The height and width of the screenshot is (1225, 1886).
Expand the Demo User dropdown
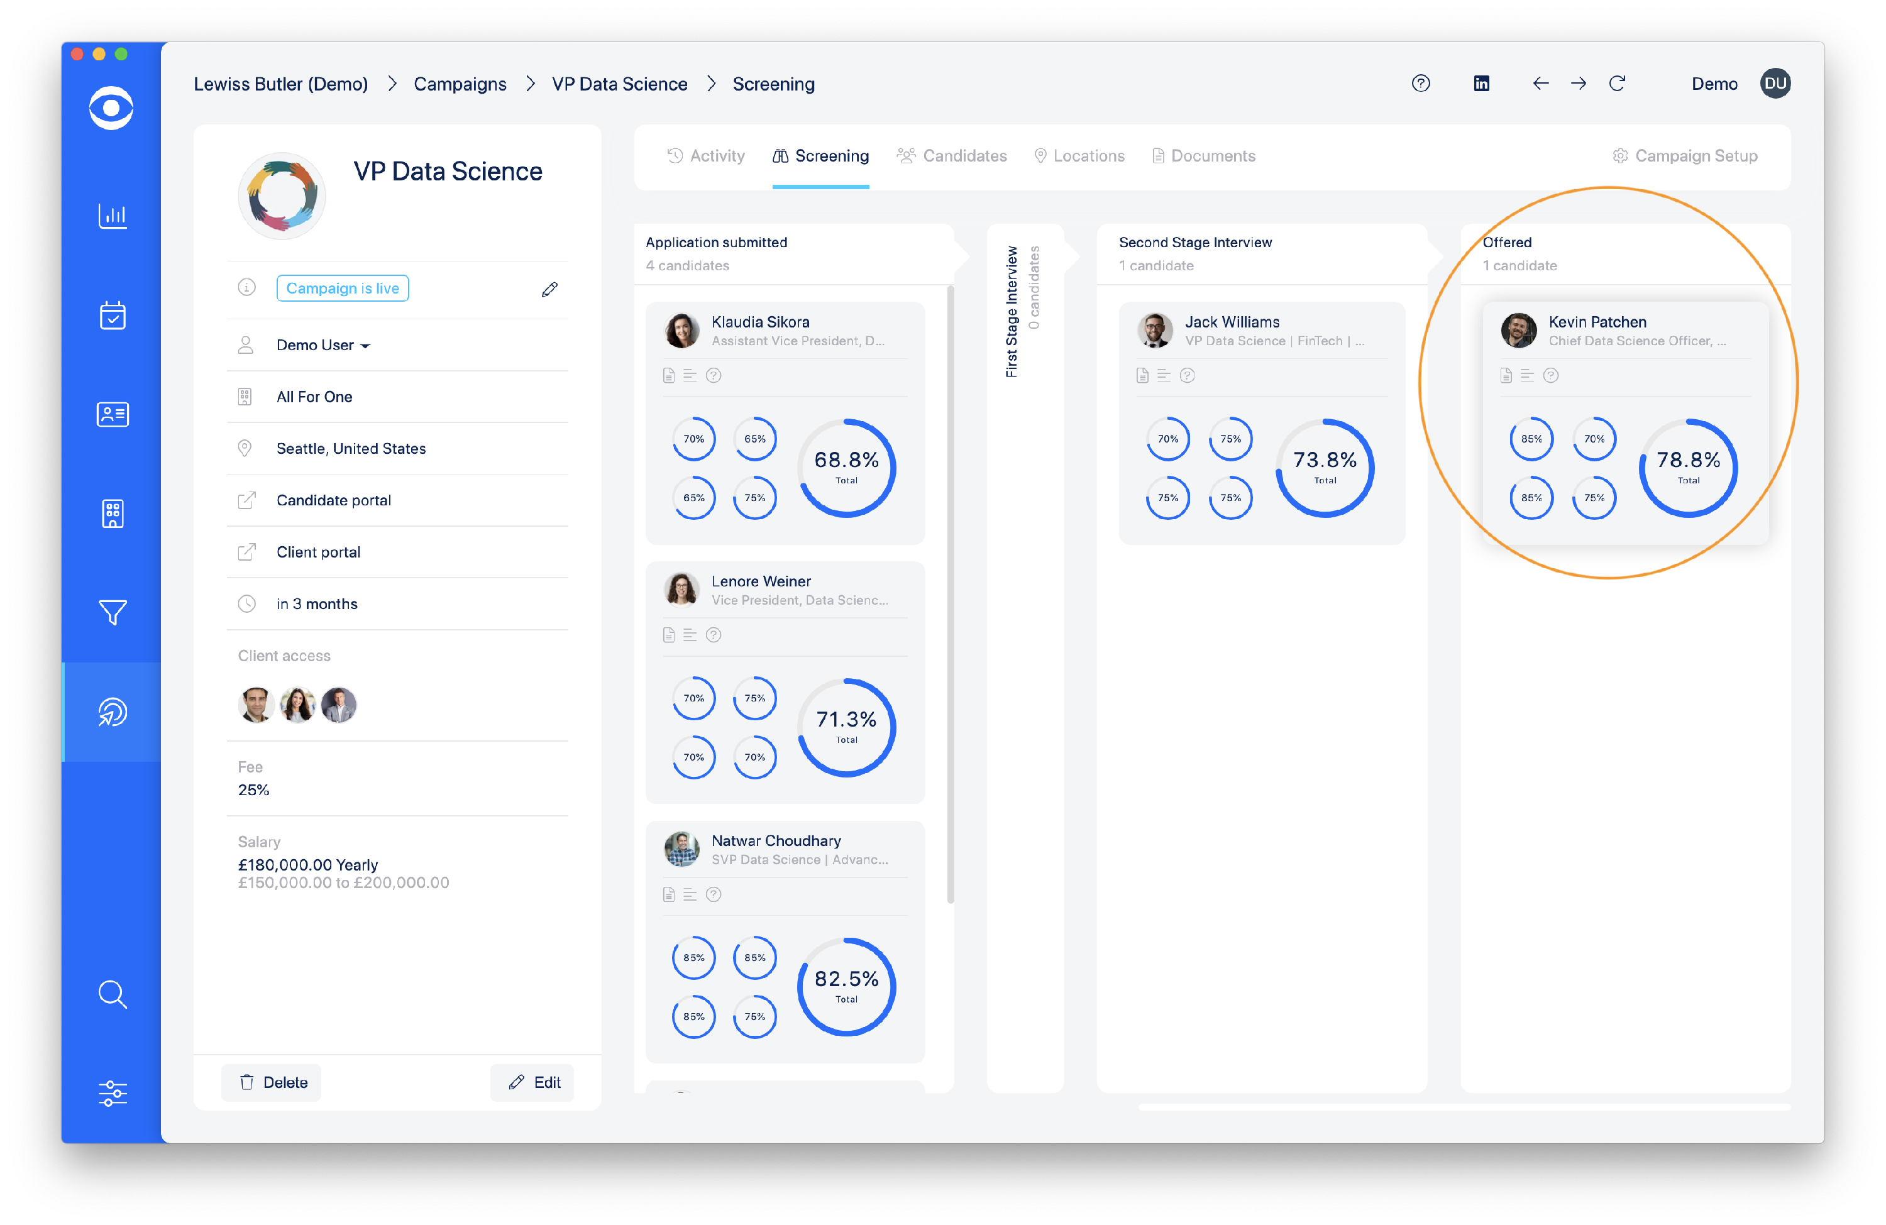point(323,346)
